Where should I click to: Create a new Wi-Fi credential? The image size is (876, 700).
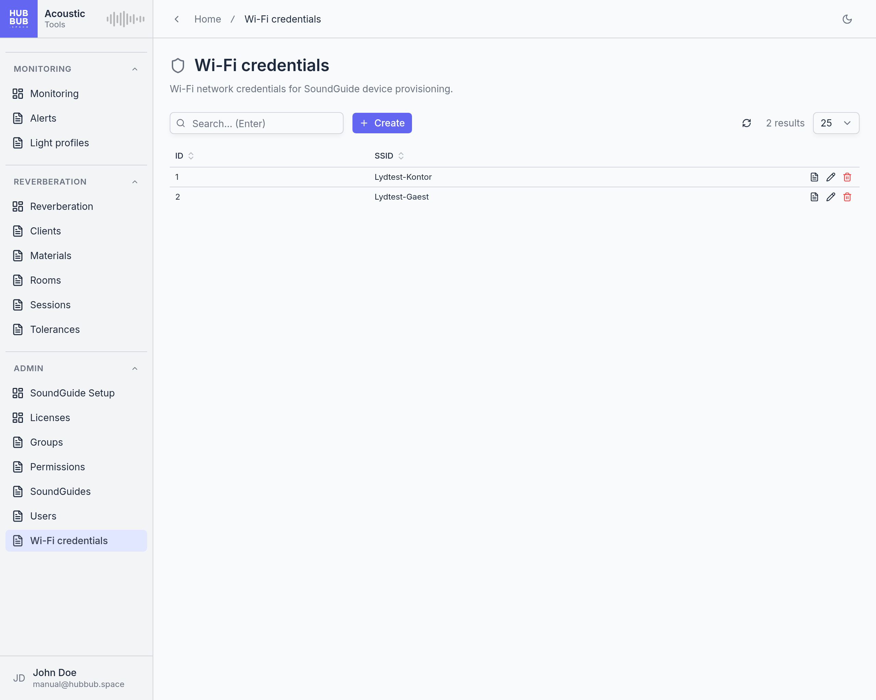[382, 123]
